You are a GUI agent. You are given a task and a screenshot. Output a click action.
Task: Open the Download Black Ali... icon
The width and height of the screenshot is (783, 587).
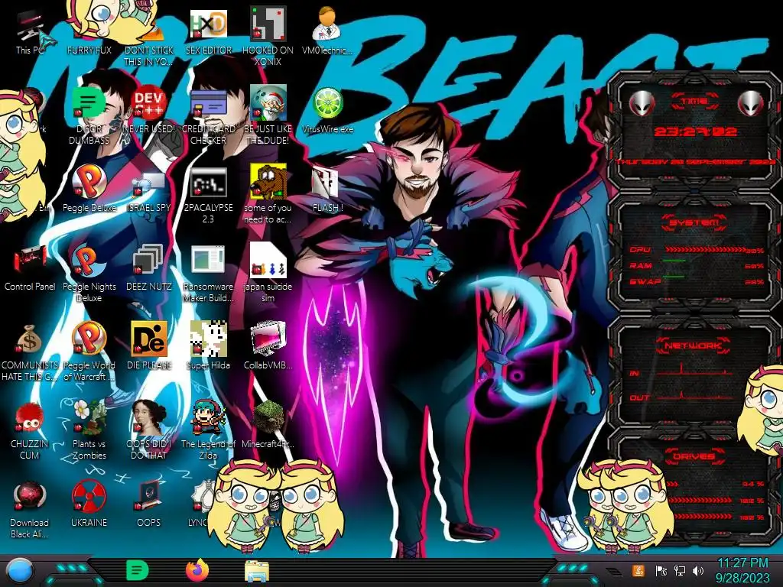pos(30,510)
